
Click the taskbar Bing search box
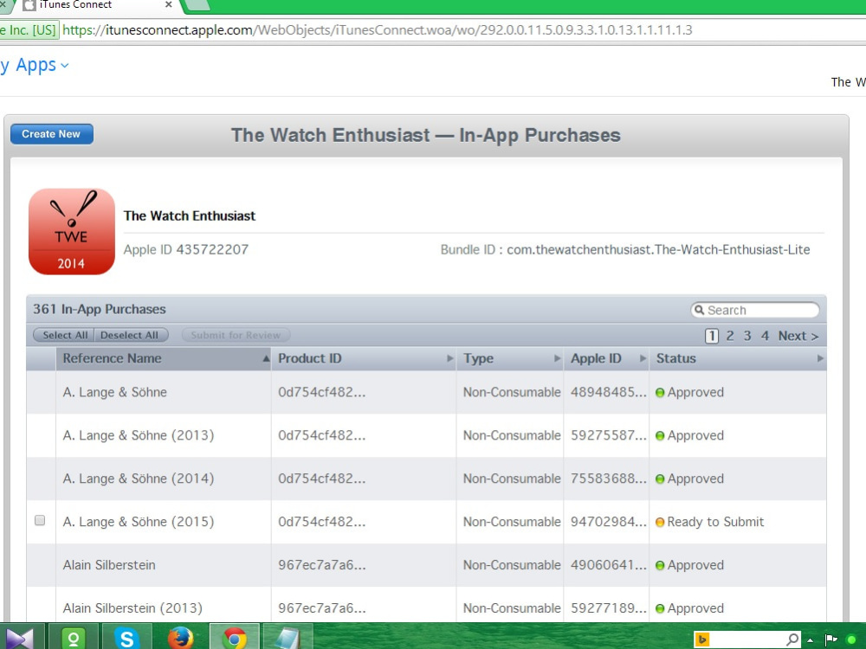point(746,639)
